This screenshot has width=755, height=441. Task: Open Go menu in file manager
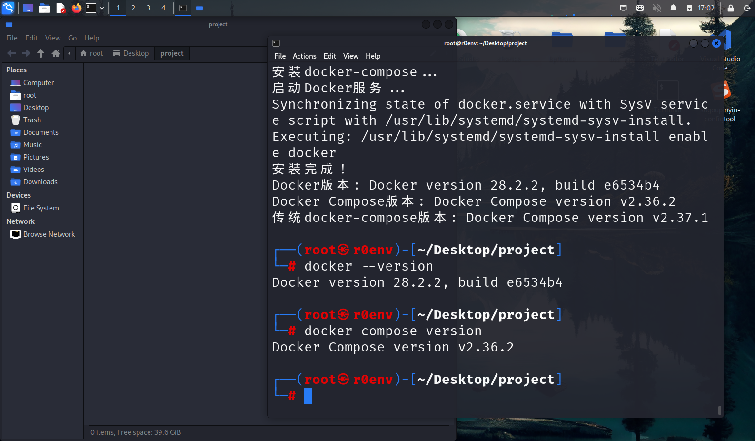pyautogui.click(x=72, y=38)
